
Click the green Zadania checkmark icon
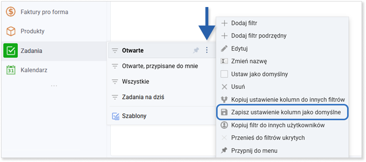click(x=11, y=51)
